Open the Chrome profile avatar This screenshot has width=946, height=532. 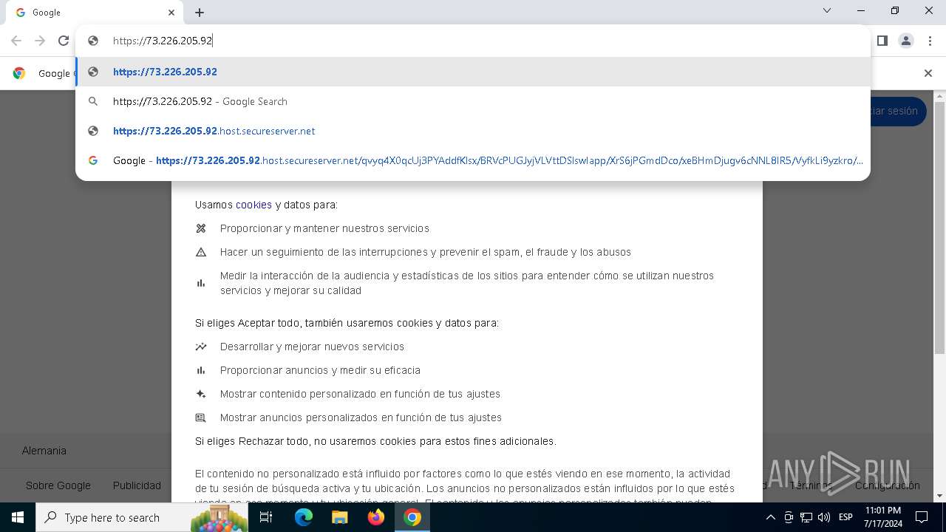coord(906,41)
